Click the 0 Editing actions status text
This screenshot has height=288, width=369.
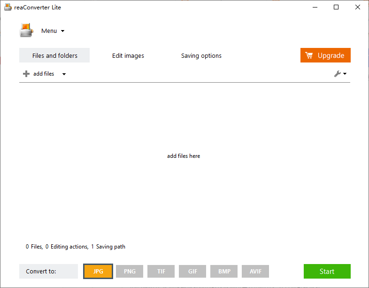(x=67, y=247)
